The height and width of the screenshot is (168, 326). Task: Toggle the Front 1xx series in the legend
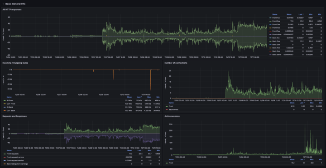pos(276,18)
